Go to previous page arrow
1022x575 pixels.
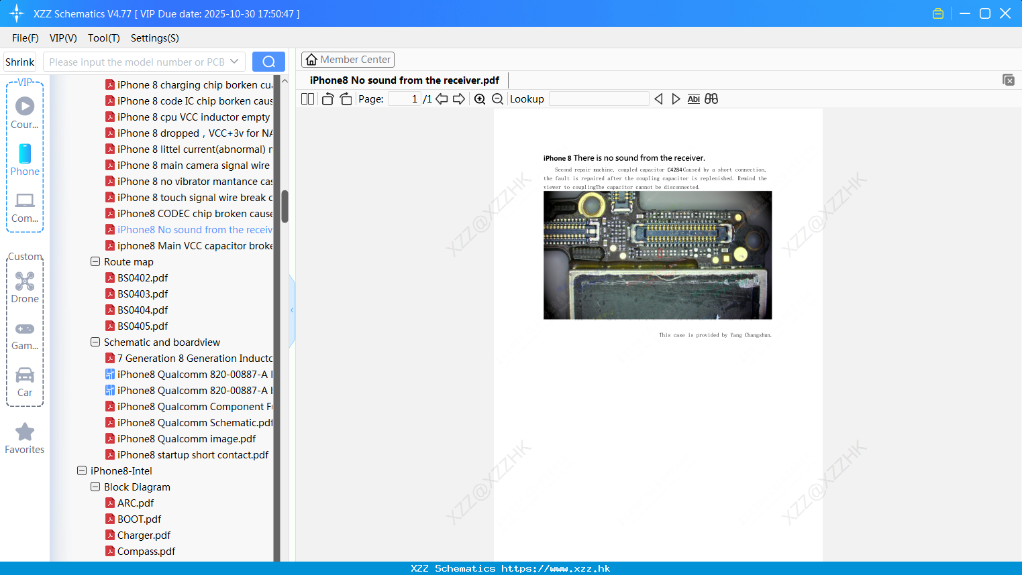click(x=442, y=99)
